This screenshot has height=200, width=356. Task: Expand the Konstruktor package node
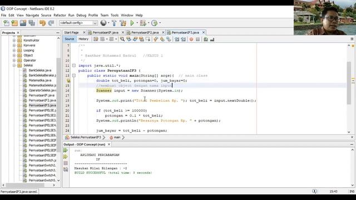tap(14, 41)
